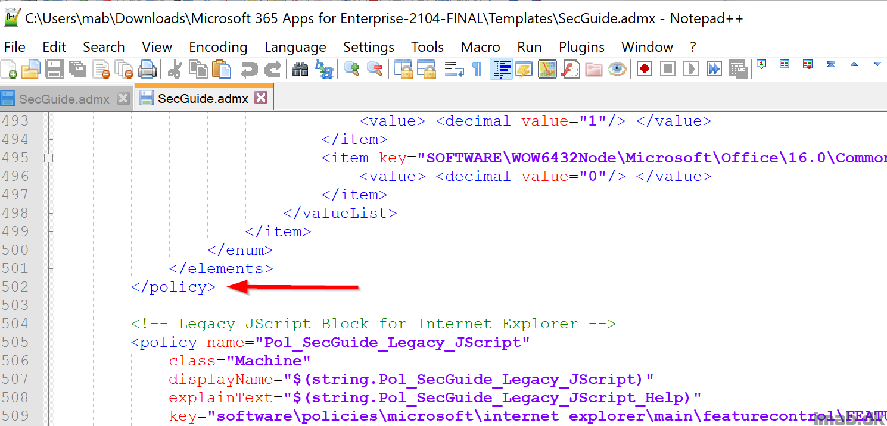Click the Pol_SecGuide_Legacy_JScript name value
This screenshot has height=426, width=887.
(x=393, y=342)
